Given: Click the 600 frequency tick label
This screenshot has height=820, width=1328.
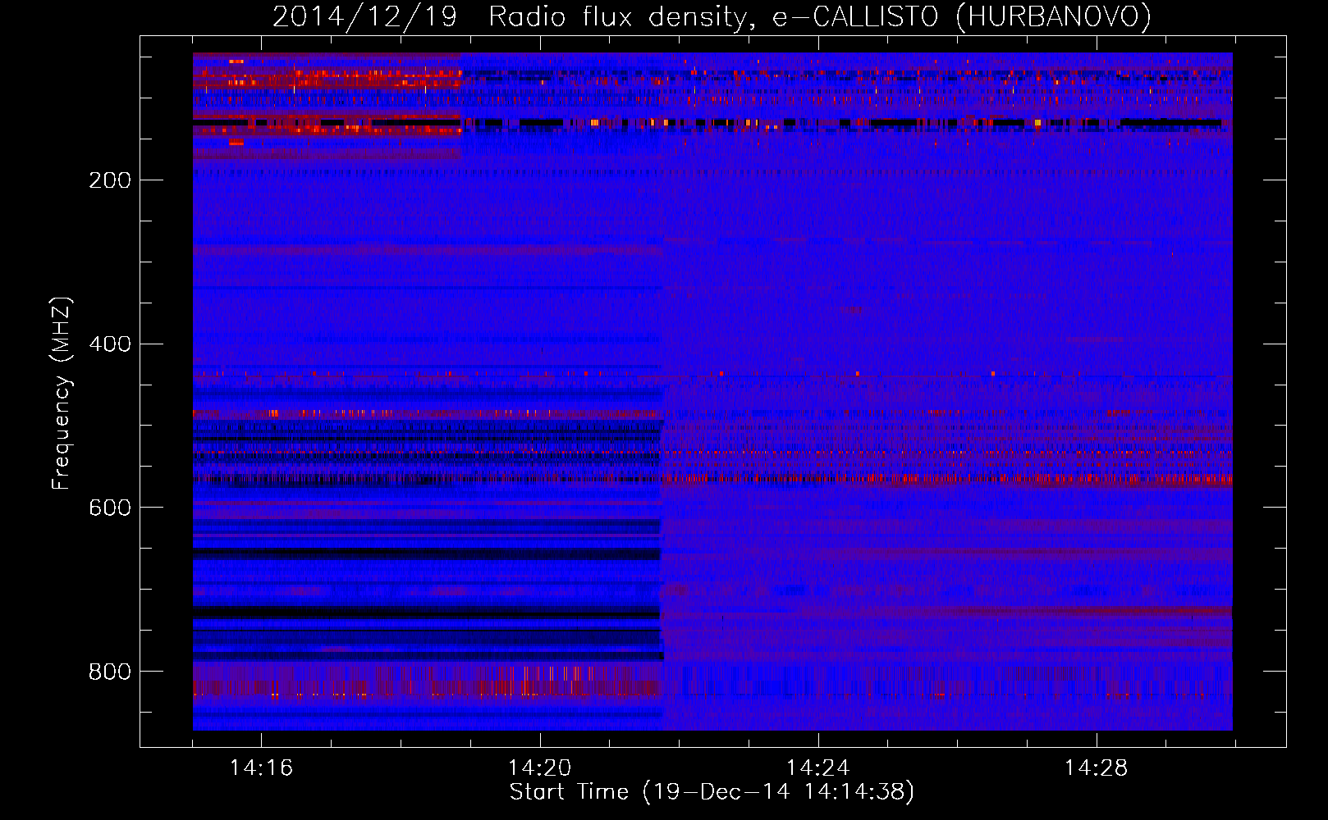Looking at the screenshot, I should (x=110, y=508).
